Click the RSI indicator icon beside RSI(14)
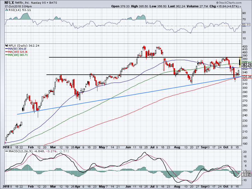 point(6,10)
